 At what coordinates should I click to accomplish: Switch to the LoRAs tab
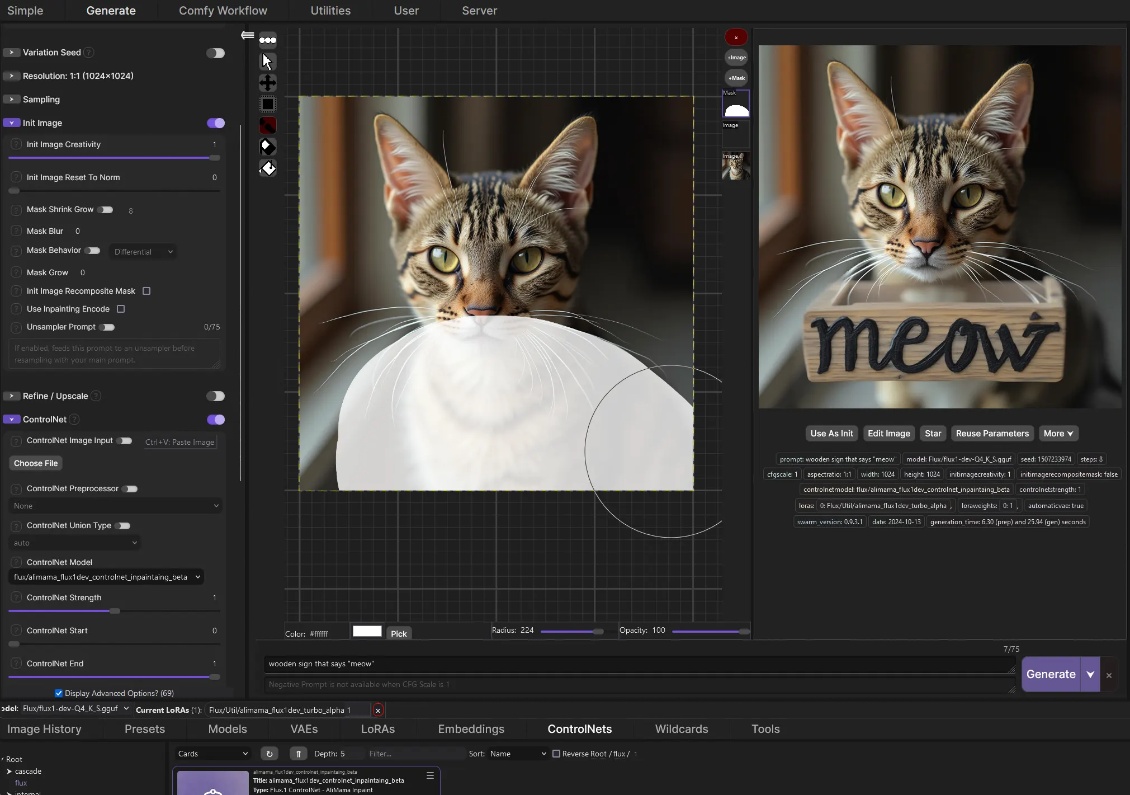tap(377, 729)
